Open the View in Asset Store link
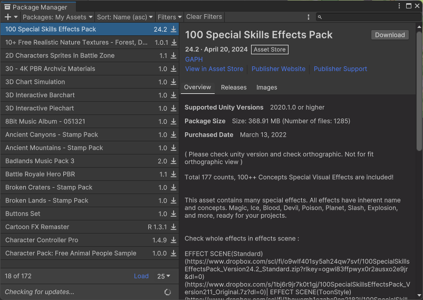Image resolution: width=423 pixels, height=300 pixels. point(214,69)
